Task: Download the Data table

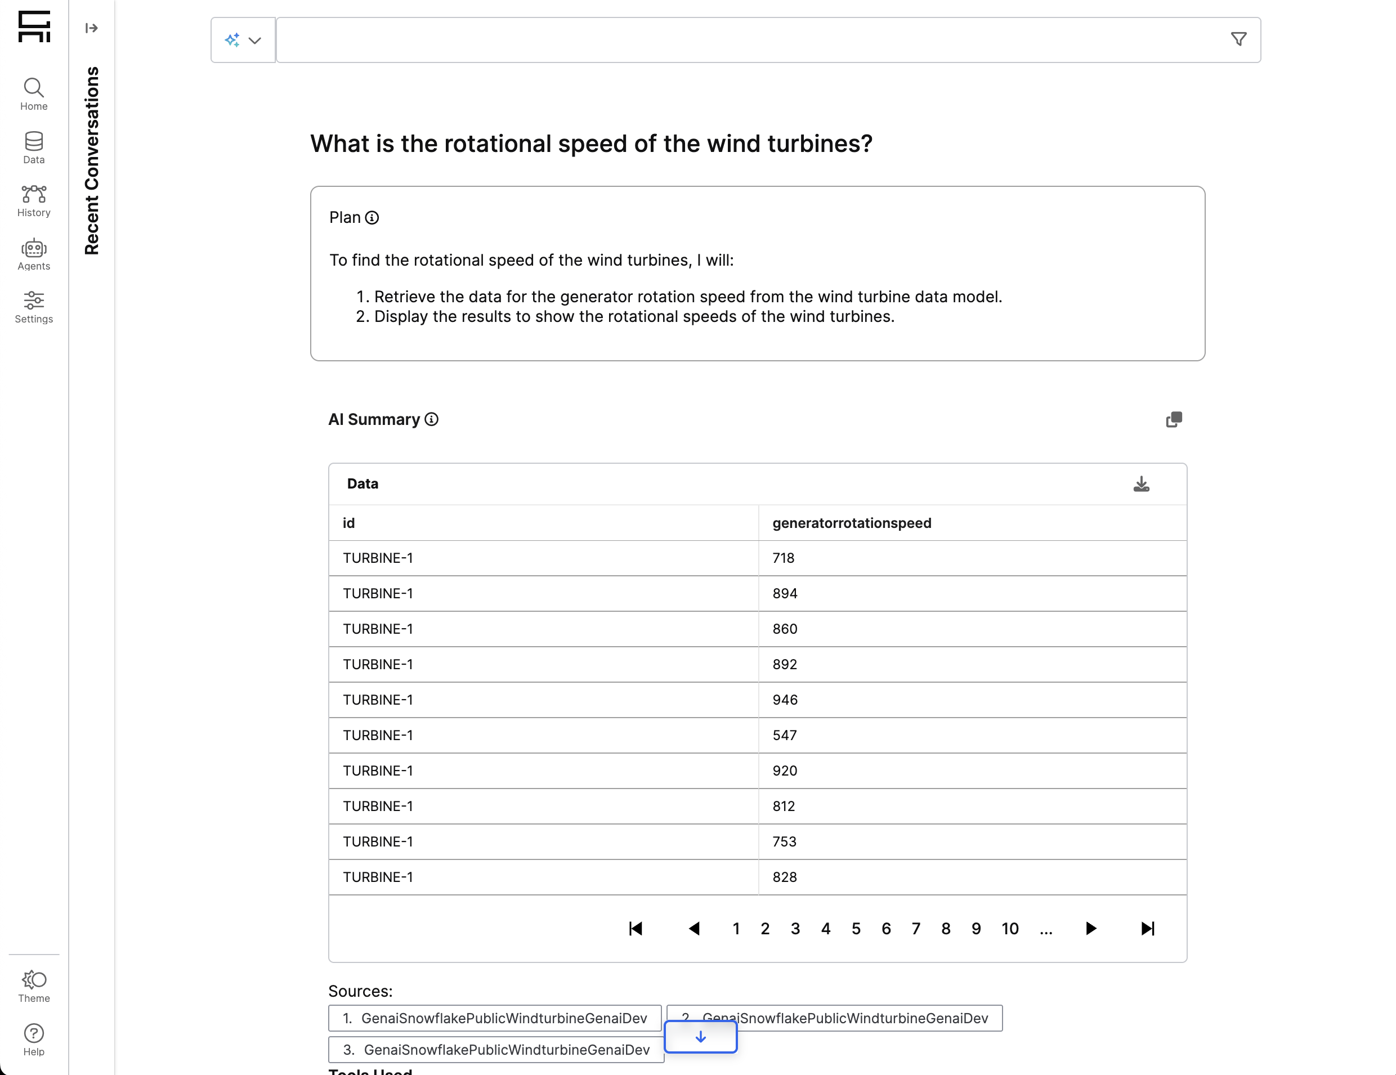Action: (1141, 484)
